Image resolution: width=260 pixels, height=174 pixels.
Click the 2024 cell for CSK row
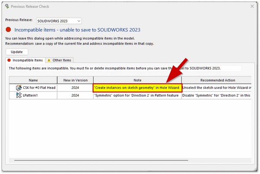[75, 88]
